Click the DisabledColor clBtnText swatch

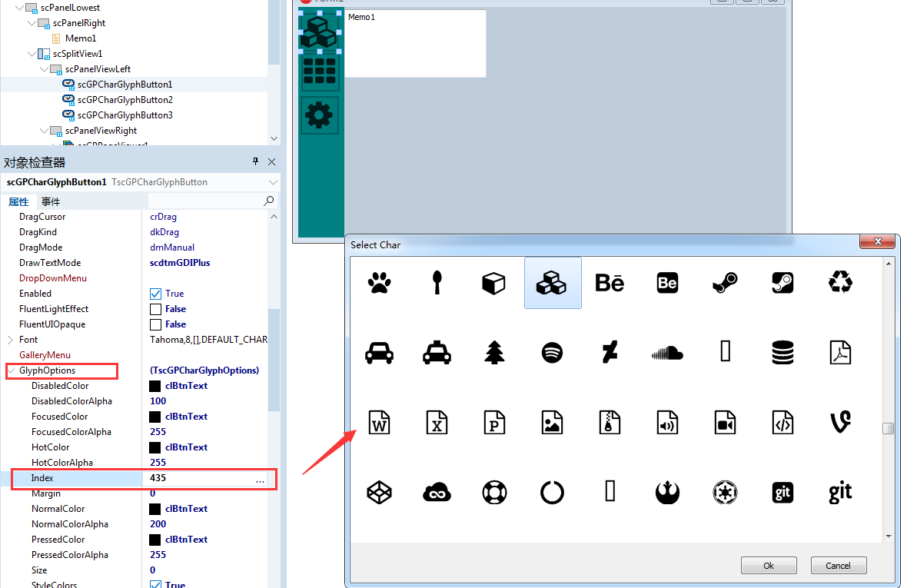[x=155, y=386]
